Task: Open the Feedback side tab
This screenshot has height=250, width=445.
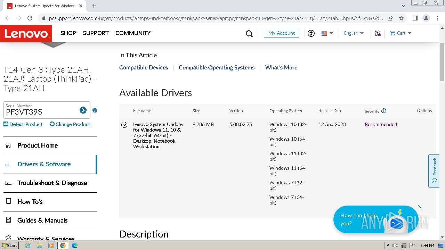Action: pyautogui.click(x=434, y=171)
